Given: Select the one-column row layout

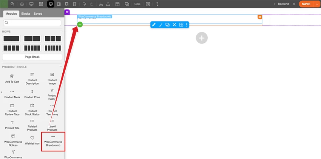Looking at the screenshot, I should pyautogui.click(x=11, y=39).
